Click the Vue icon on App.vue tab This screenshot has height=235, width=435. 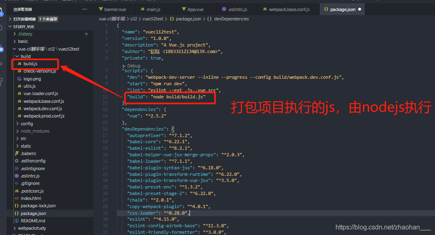184,9
